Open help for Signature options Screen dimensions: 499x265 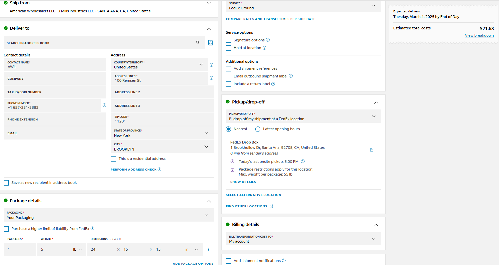coord(268,40)
